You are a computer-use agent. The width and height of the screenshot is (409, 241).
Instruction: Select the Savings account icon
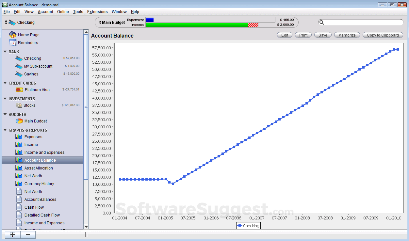(x=19, y=74)
